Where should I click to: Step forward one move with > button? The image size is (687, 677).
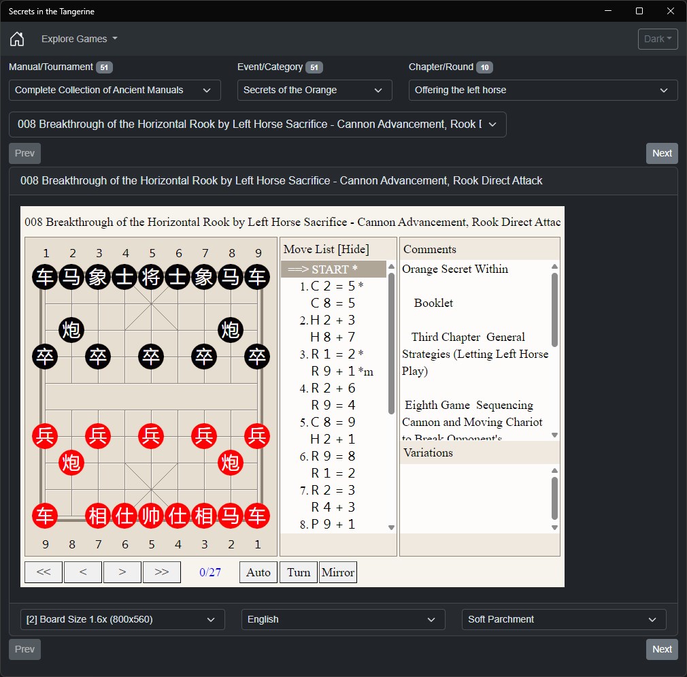122,572
